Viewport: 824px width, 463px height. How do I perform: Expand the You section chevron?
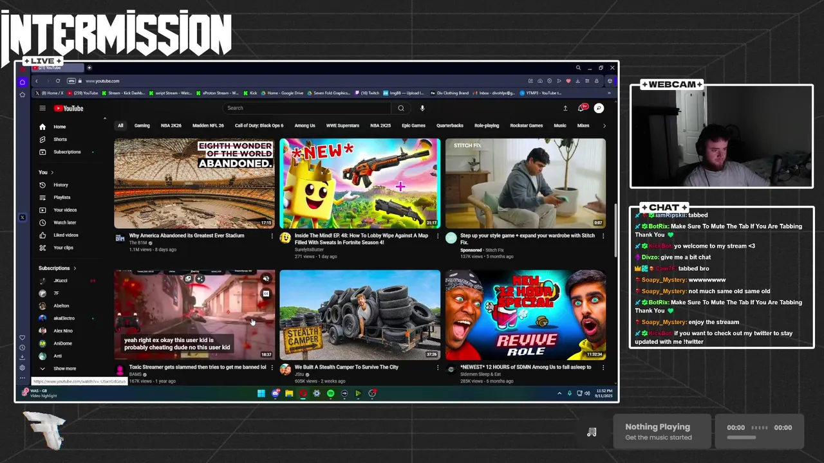52,172
